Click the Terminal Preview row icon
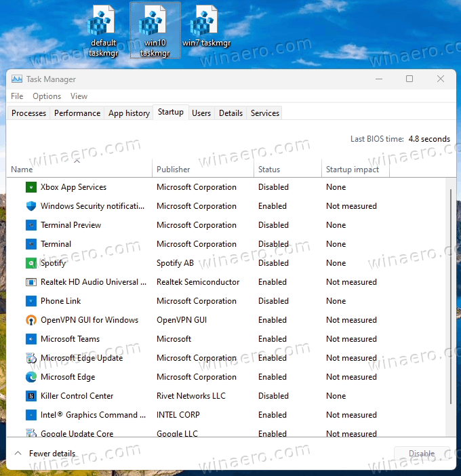 point(31,225)
